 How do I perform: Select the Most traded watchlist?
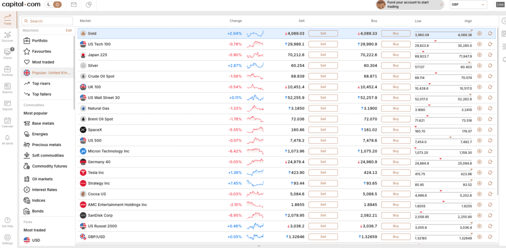(47, 62)
